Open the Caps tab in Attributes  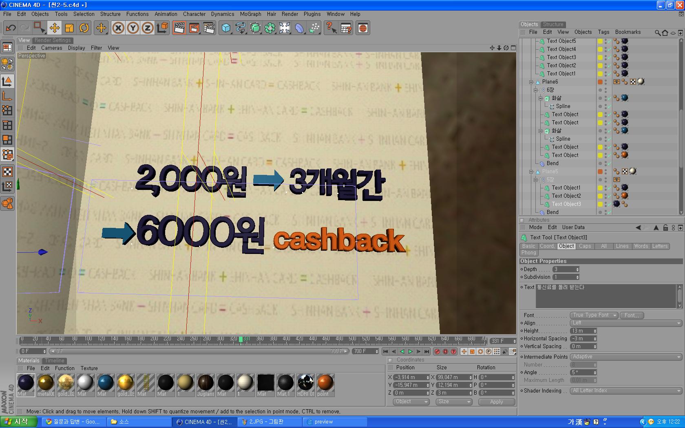tap(585, 246)
